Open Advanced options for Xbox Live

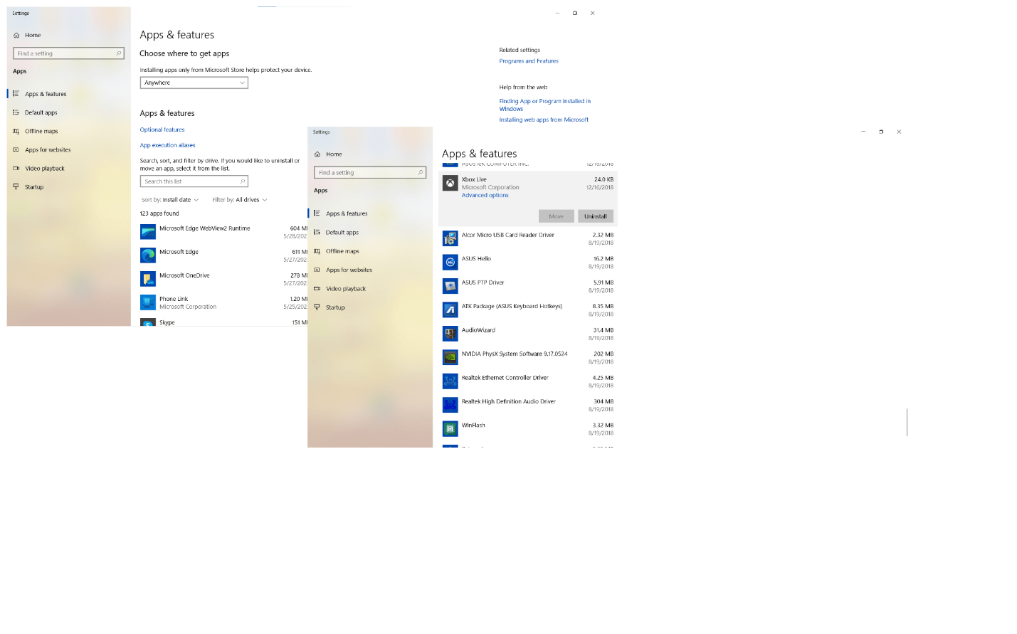485,195
